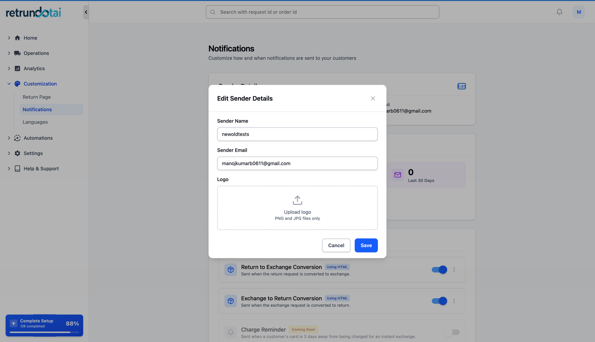Open the Return Page submenu item

coord(36,97)
